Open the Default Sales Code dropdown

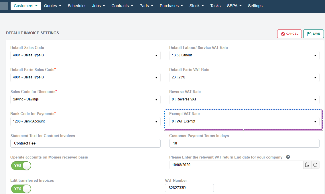tap(85, 55)
